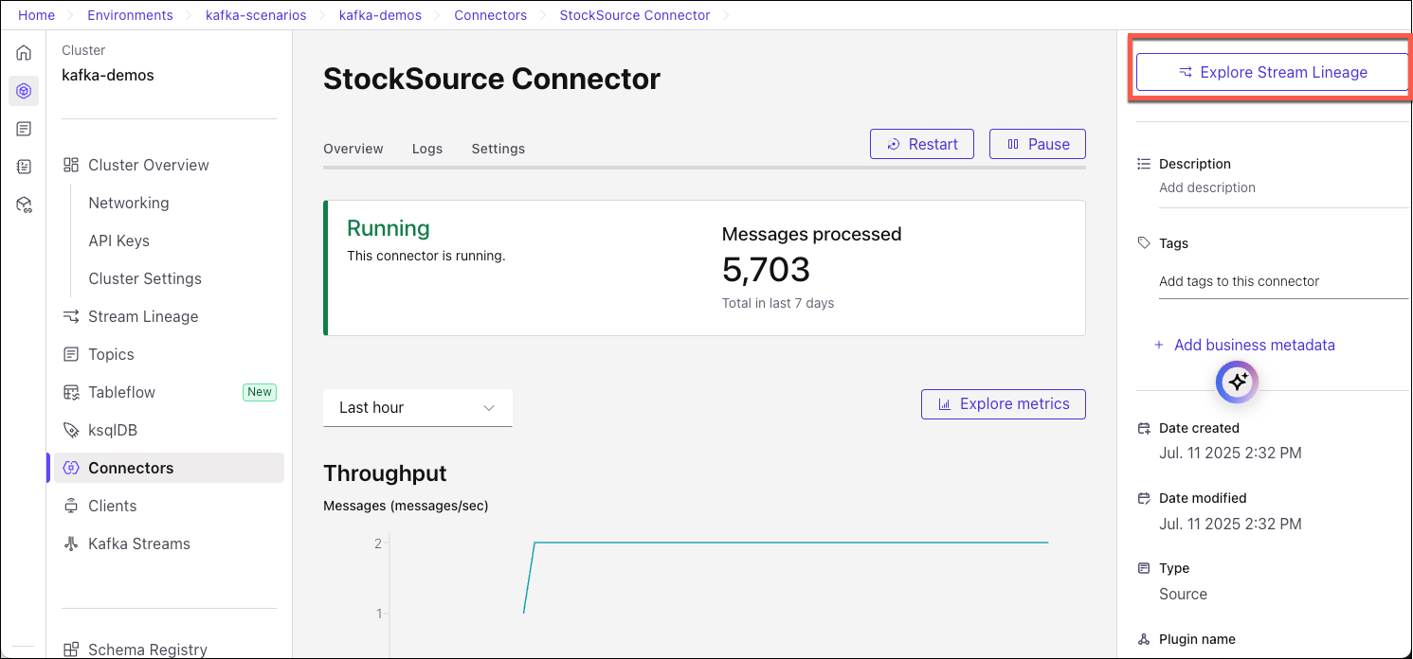Image resolution: width=1413 pixels, height=659 pixels.
Task: Click Add business metadata link
Action: [1253, 345]
